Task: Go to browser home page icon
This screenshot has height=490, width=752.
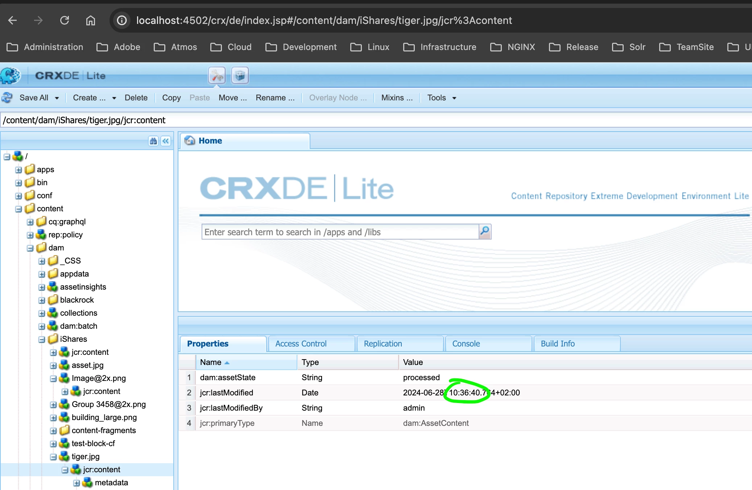Action: click(x=91, y=20)
